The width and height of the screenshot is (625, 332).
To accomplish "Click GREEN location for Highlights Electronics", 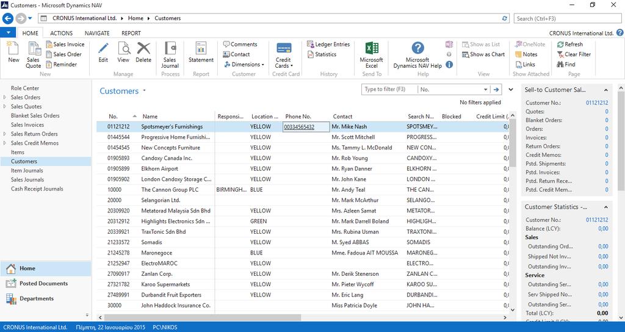I will point(259,221).
